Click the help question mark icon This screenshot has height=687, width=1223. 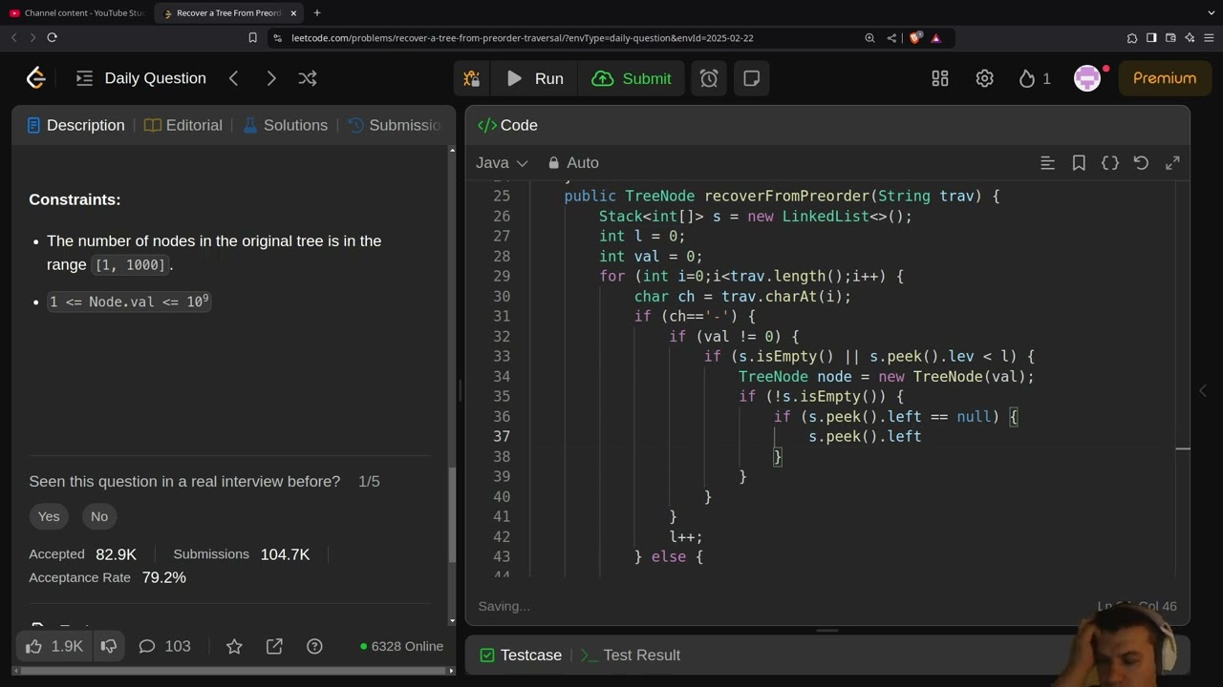pyautogui.click(x=314, y=646)
